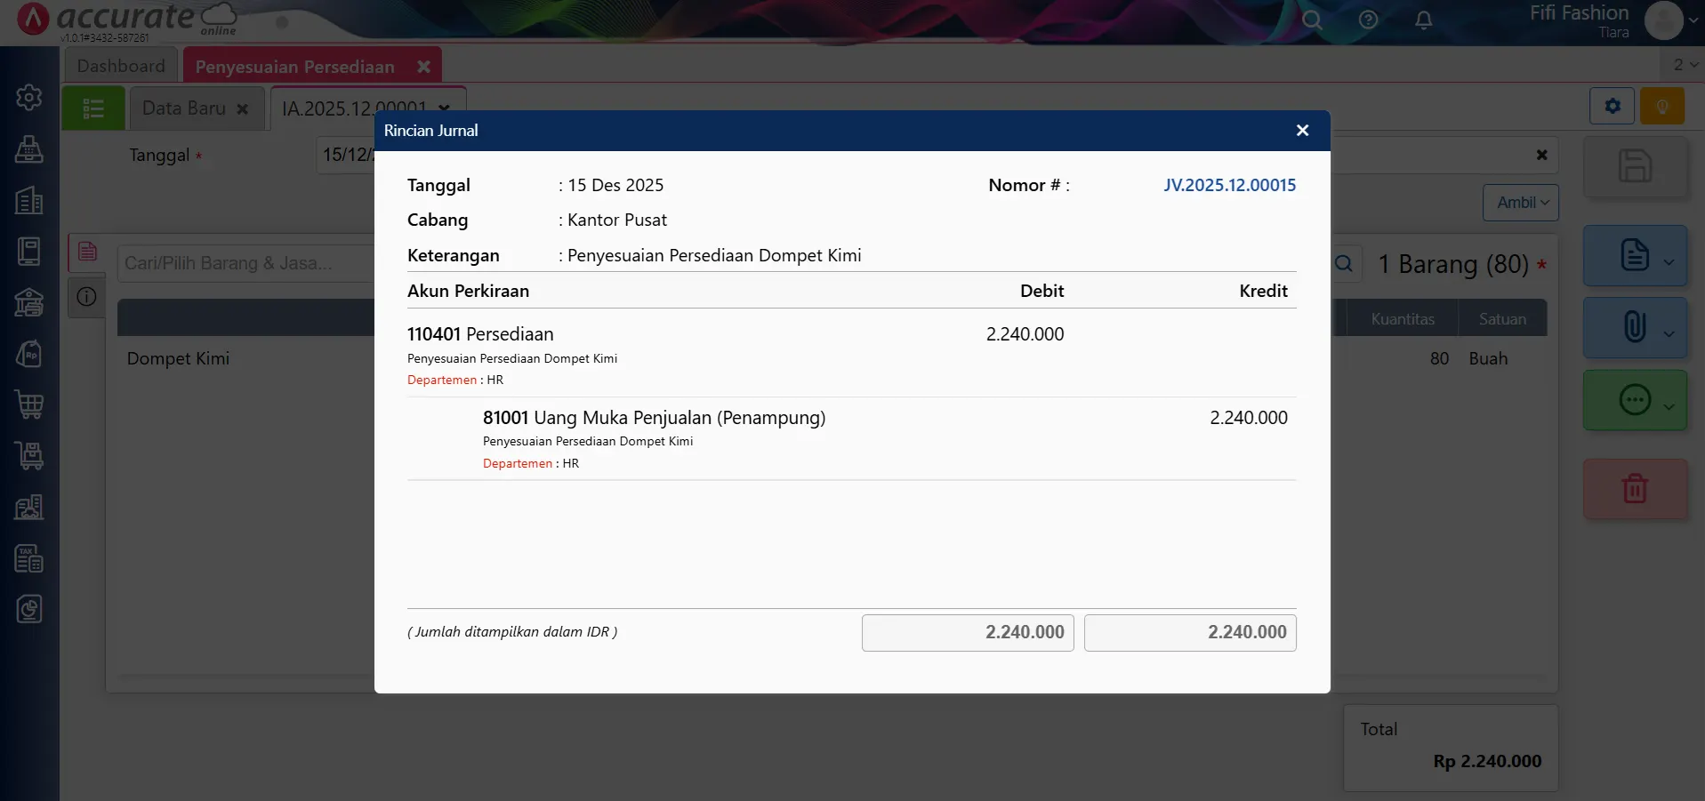Open the green list view icon
Viewport: 1705px width, 801px height.
point(93,108)
